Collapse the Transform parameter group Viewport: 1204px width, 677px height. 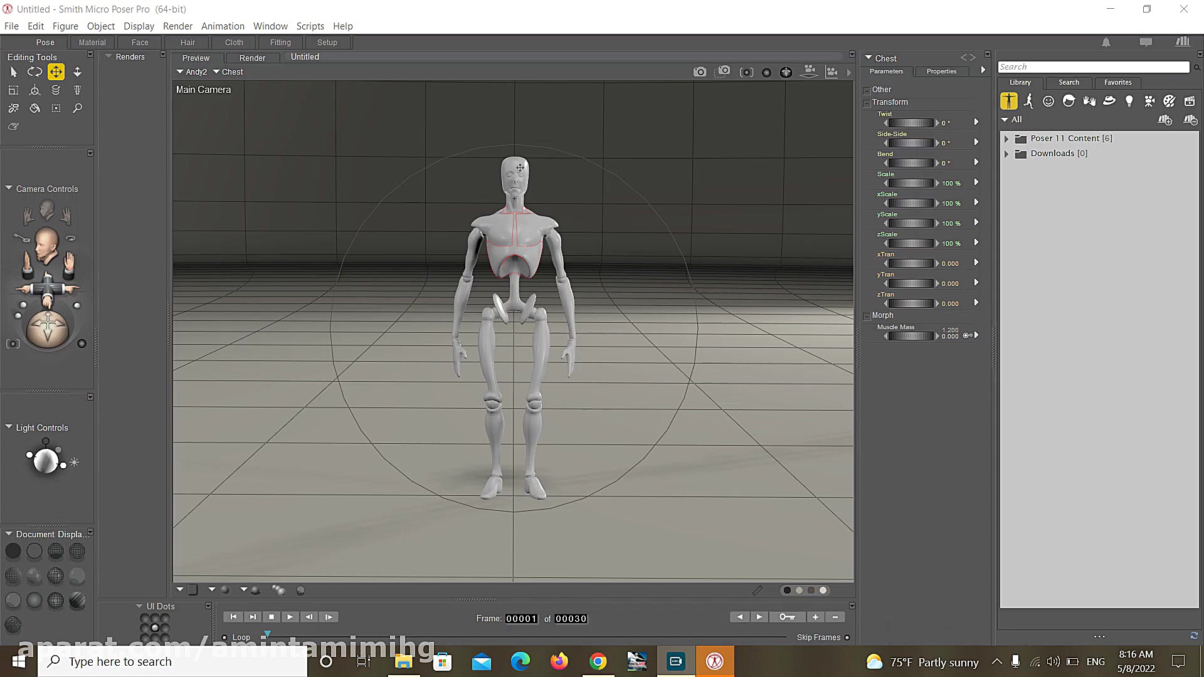click(867, 103)
